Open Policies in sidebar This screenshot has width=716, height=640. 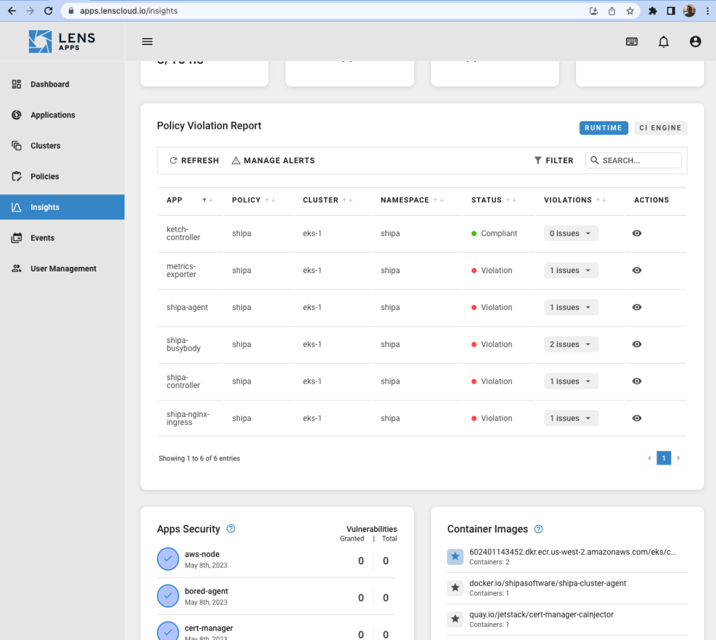(62, 176)
